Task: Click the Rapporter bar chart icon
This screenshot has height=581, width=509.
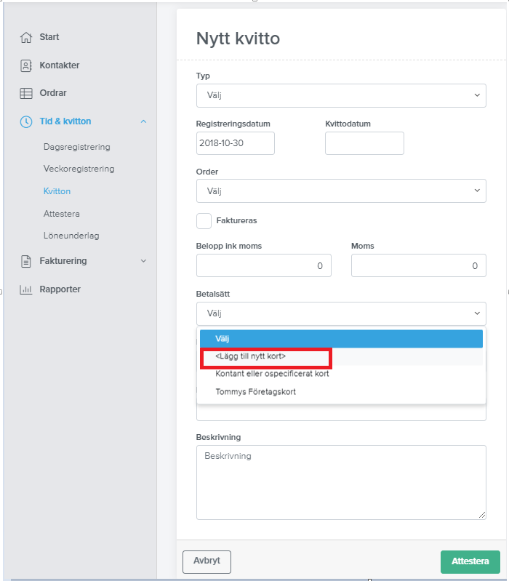Action: [x=26, y=289]
